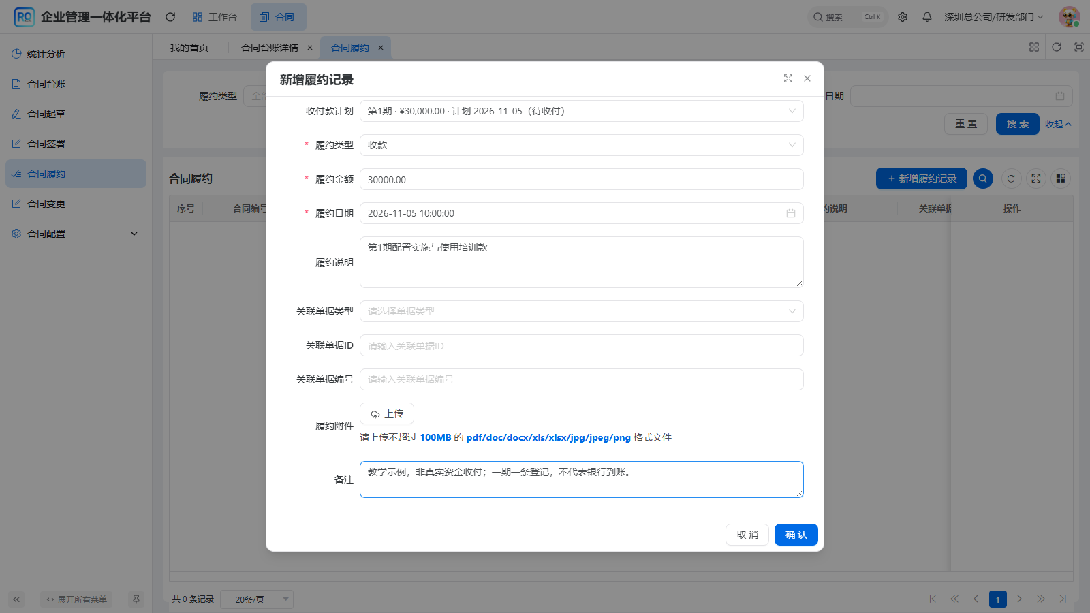Viewport: 1090px width, 613px height.
Task: Click the round blue search icon in table toolbar
Action: click(x=983, y=178)
